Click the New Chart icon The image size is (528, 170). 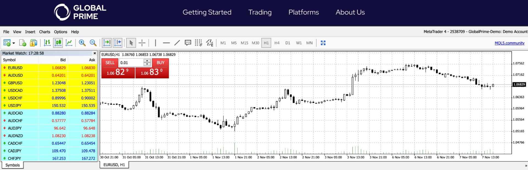(7, 43)
